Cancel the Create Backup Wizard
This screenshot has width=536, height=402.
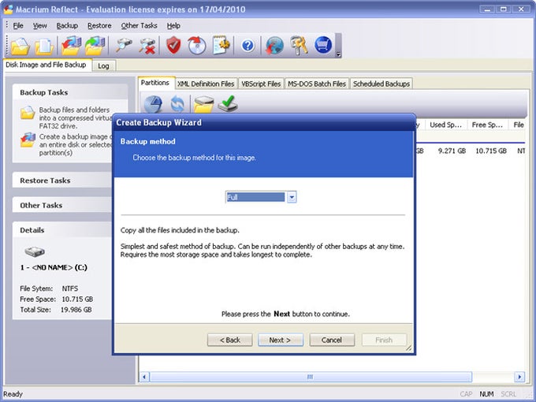click(x=332, y=340)
